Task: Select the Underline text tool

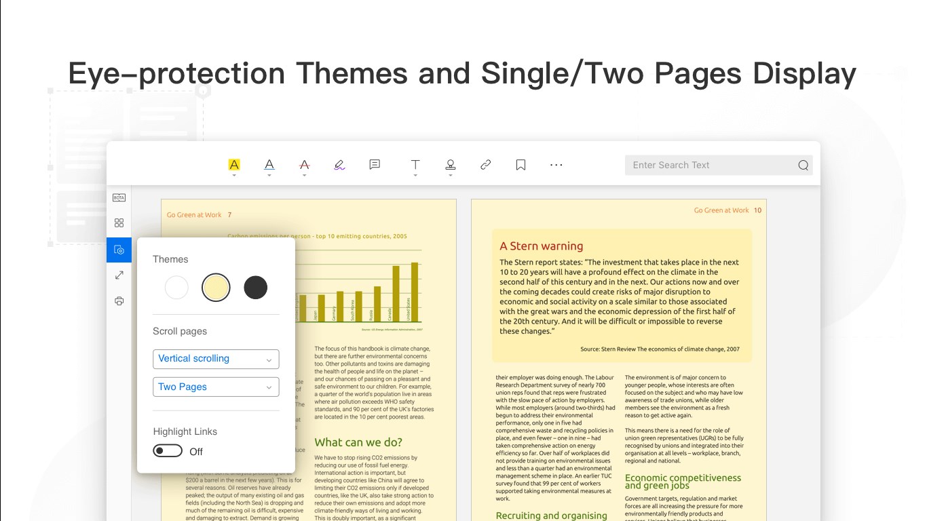Action: 269,164
